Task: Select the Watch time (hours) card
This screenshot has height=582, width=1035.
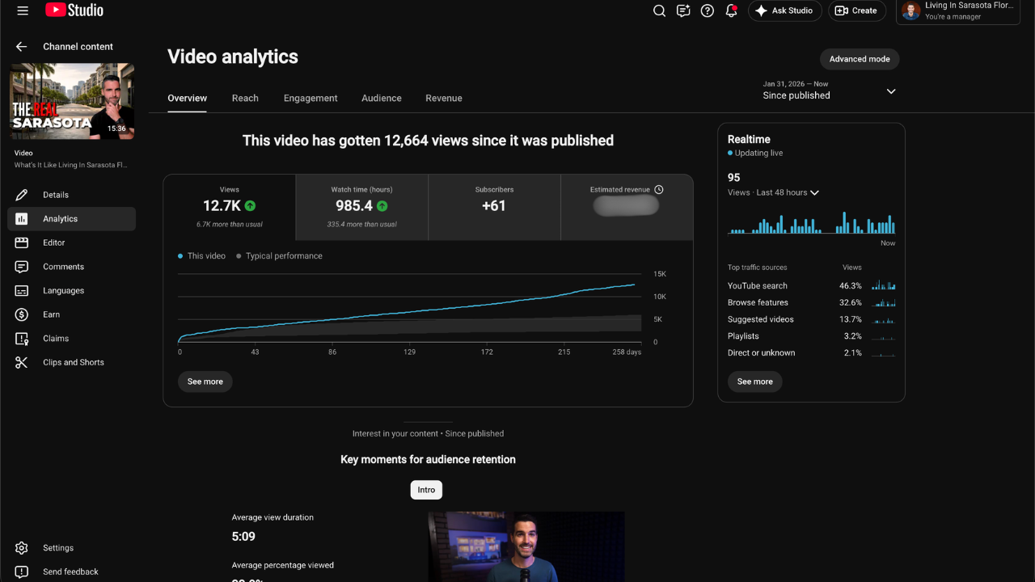Action: [x=361, y=207]
